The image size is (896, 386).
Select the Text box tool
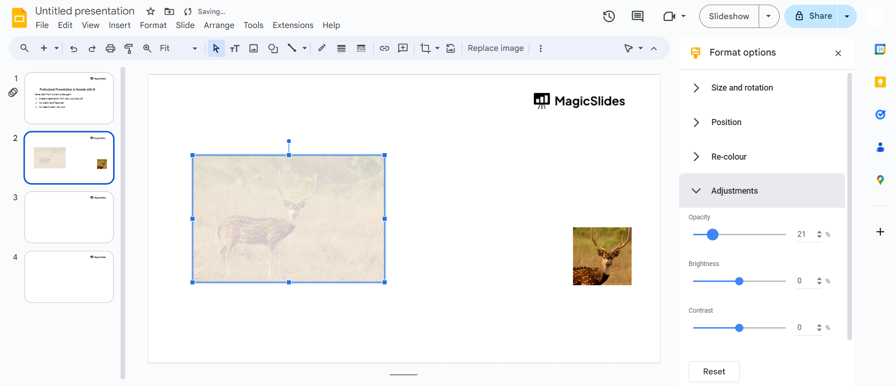[x=235, y=48]
